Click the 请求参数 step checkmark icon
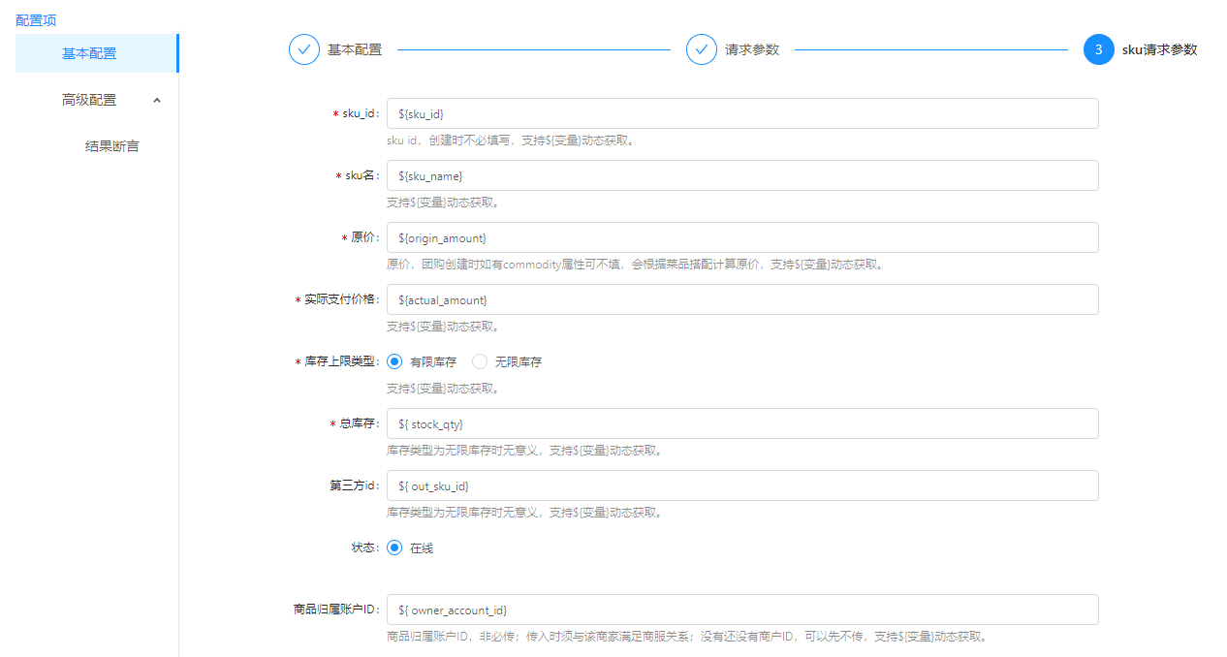1227x657 pixels. [x=702, y=49]
